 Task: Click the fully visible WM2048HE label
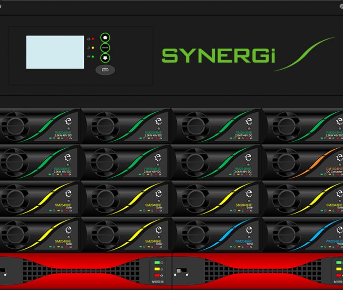point(244,241)
